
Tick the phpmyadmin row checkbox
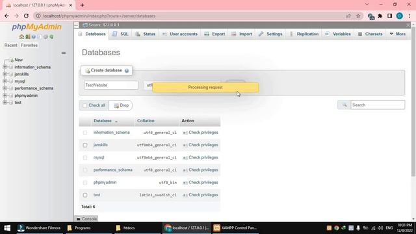click(x=85, y=183)
